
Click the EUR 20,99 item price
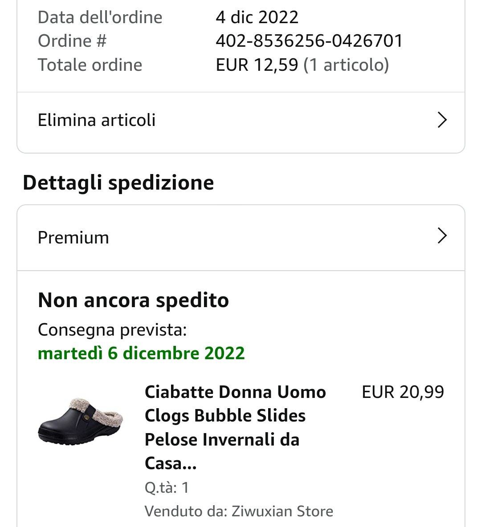pyautogui.click(x=403, y=392)
